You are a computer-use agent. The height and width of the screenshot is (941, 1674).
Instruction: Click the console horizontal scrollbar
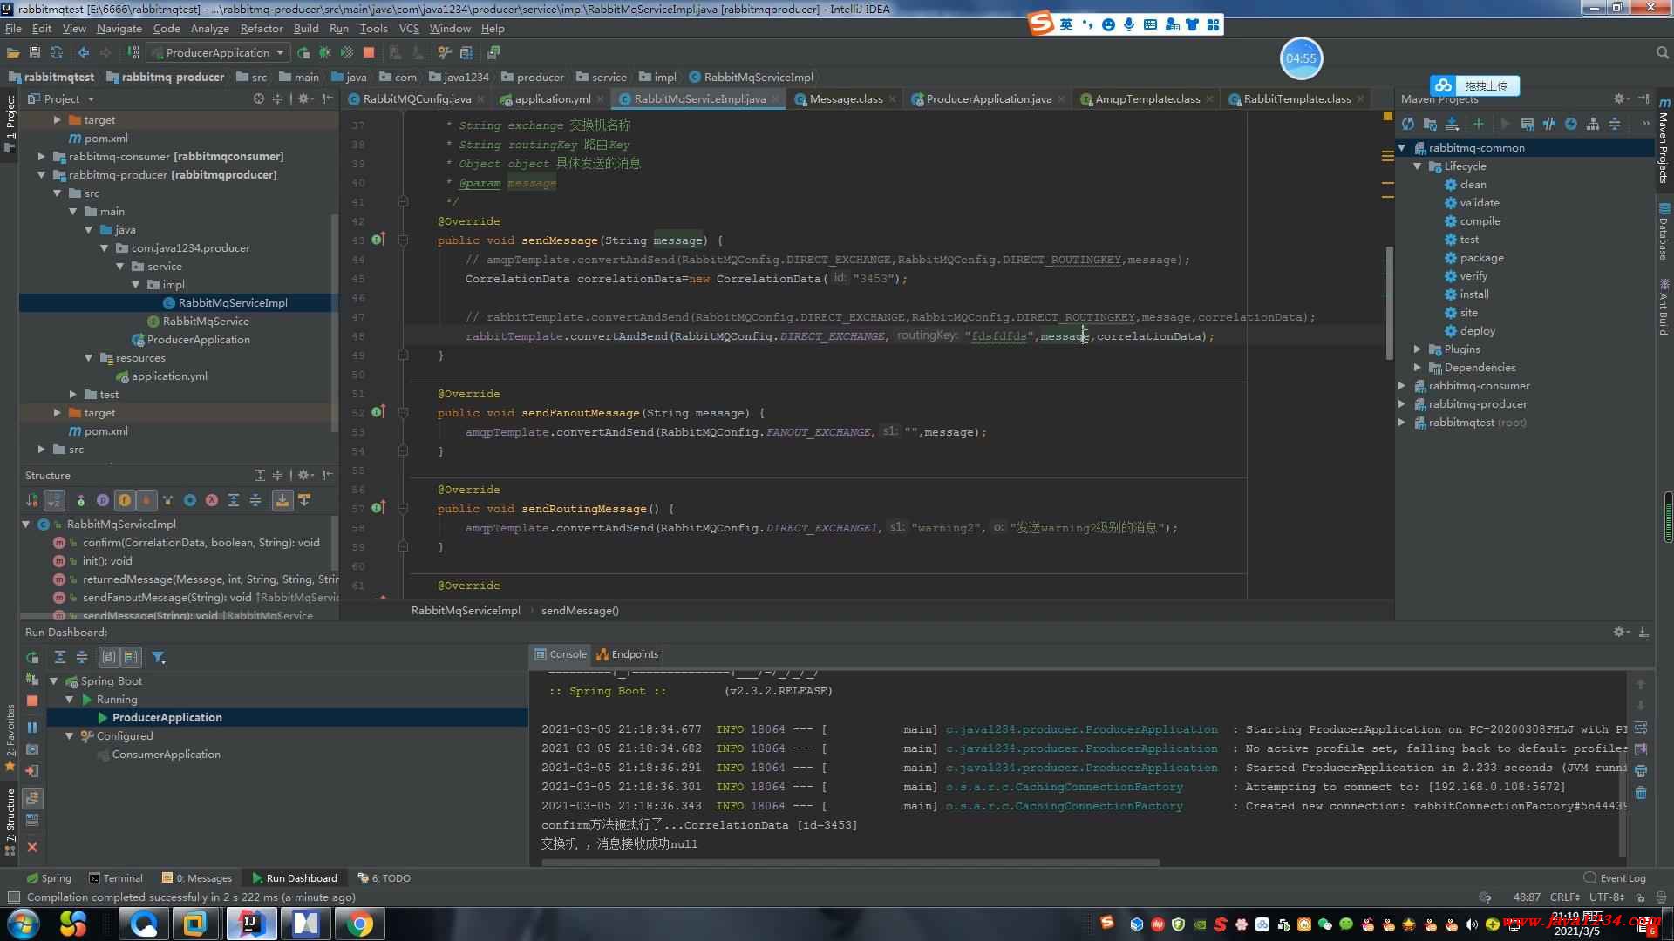[850, 863]
